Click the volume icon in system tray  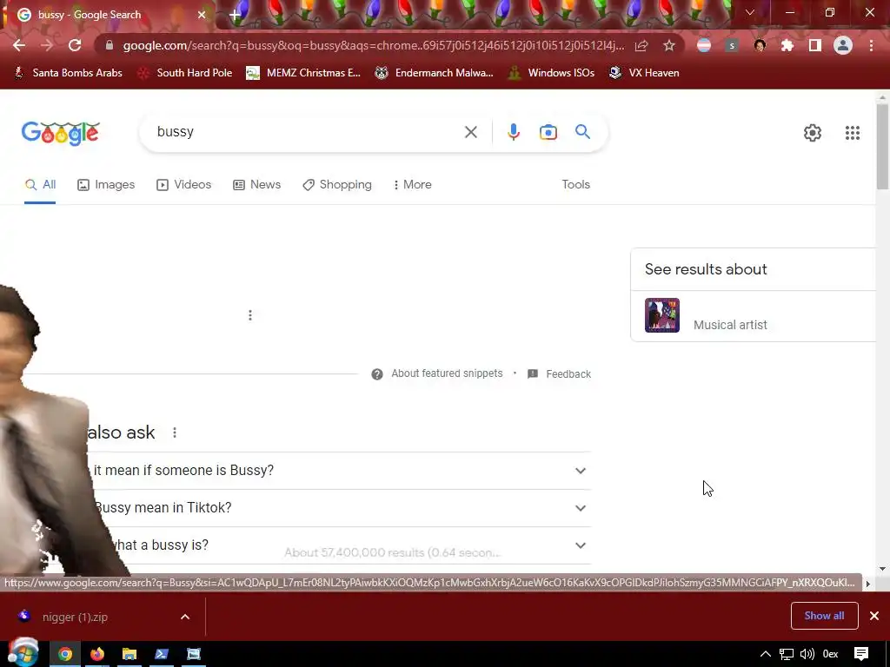(x=807, y=655)
